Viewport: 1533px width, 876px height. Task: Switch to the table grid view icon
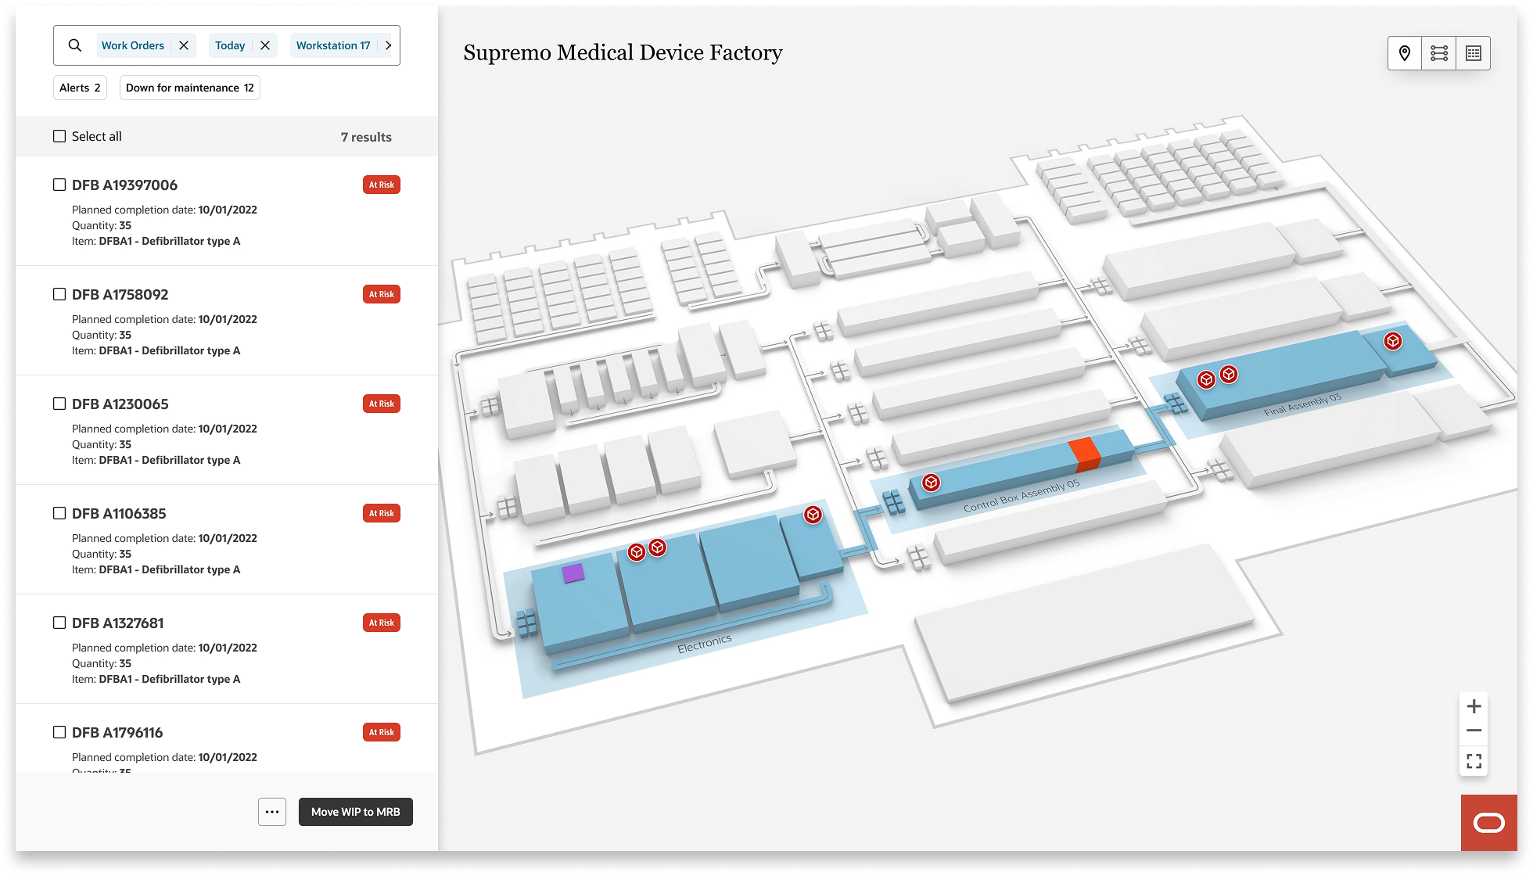tap(1474, 53)
